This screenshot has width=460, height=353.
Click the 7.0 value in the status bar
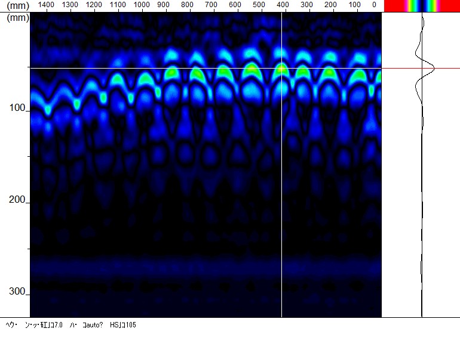tap(59, 325)
